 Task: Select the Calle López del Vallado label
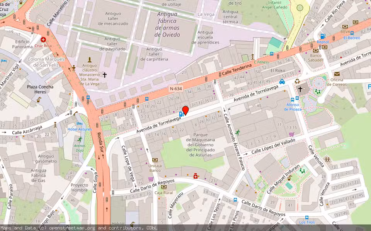(x=274, y=146)
